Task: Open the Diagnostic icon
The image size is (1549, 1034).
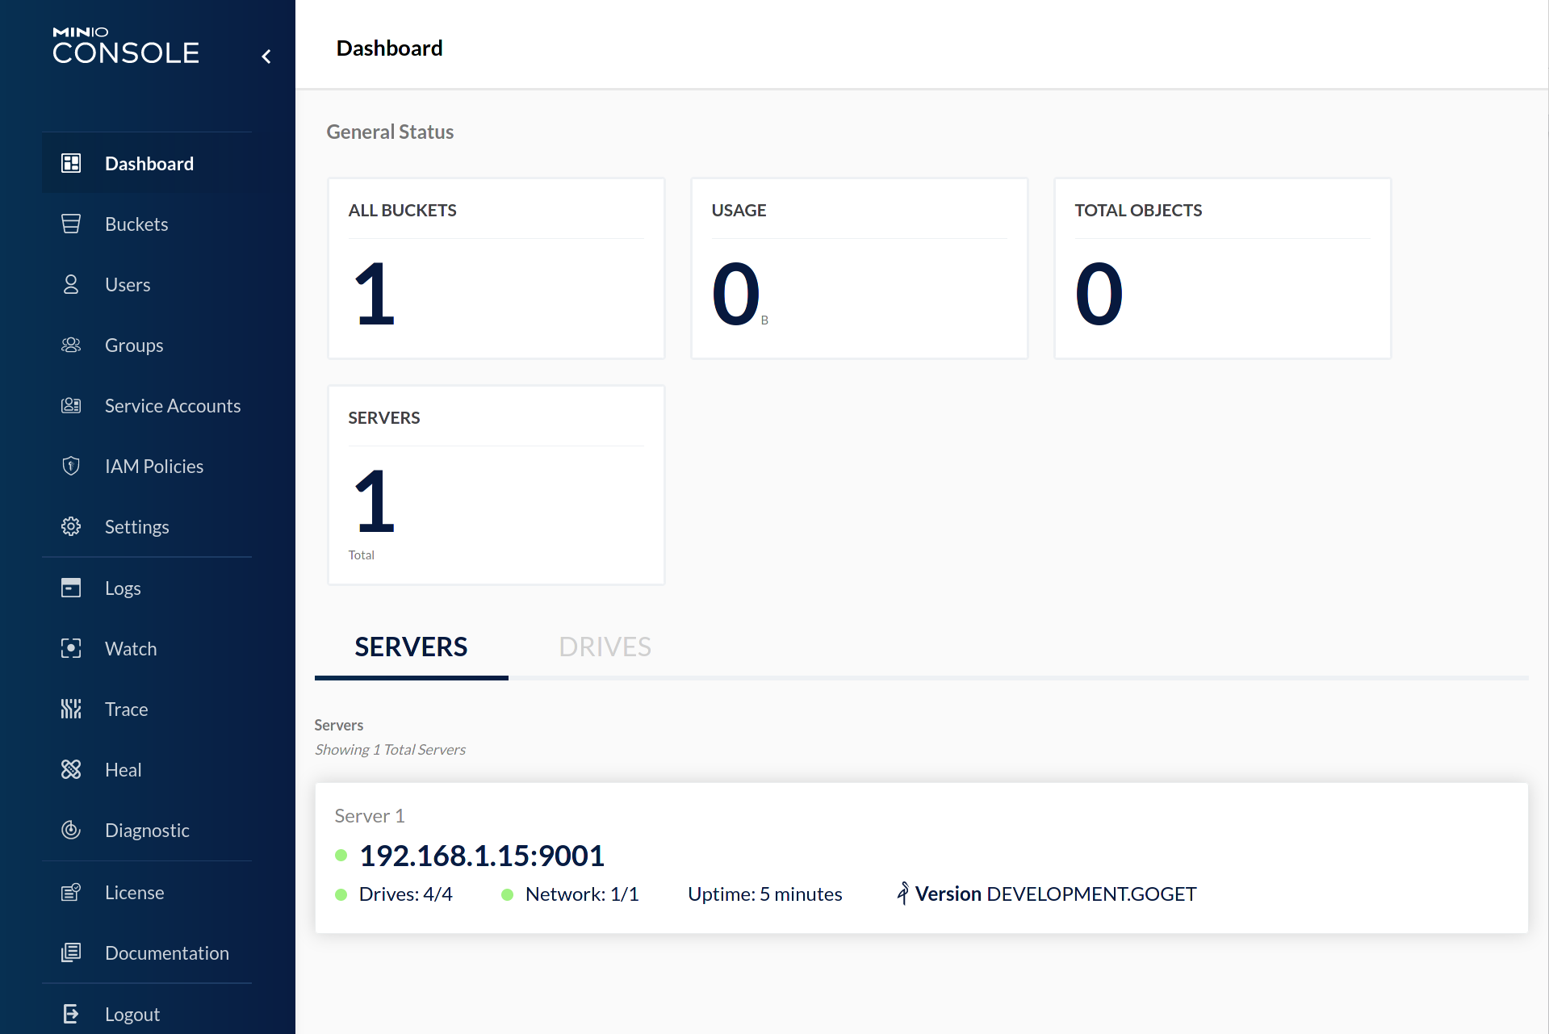Action: [x=71, y=831]
